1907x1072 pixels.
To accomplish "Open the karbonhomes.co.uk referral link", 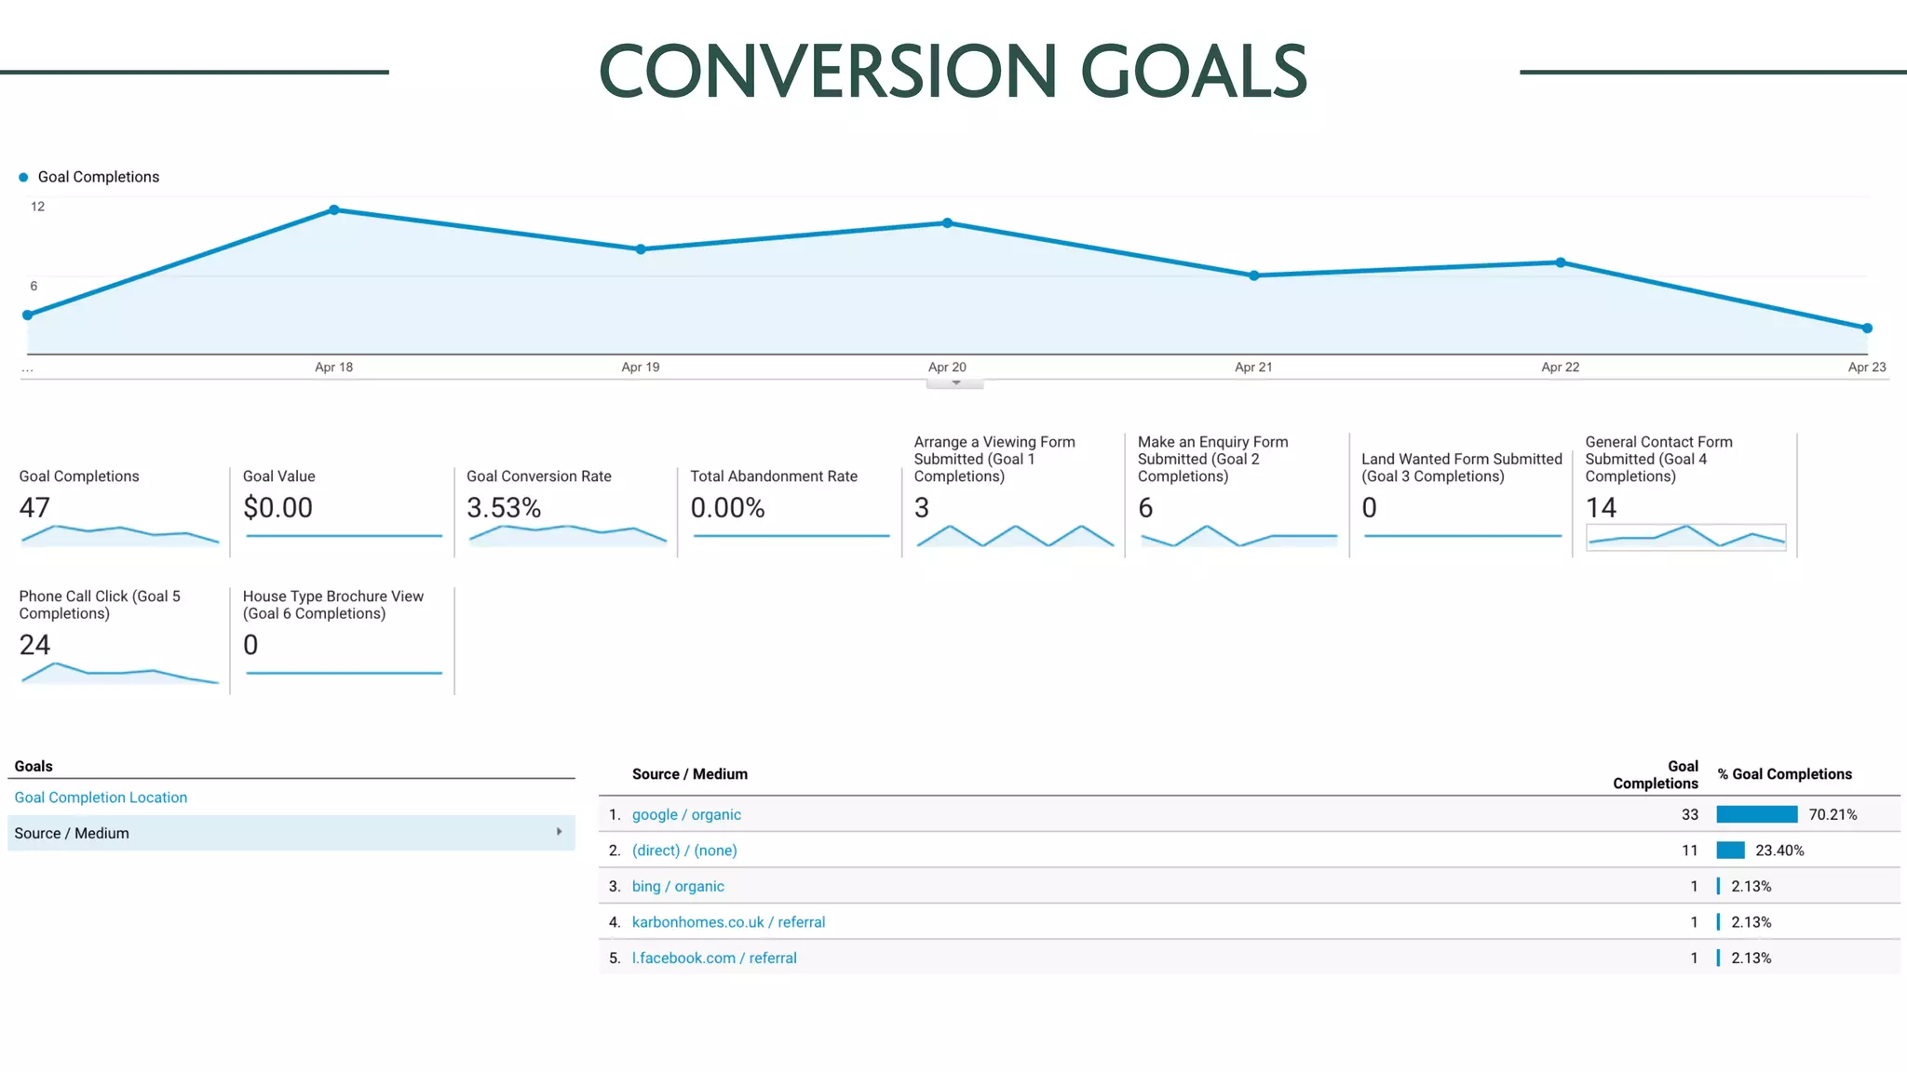I will 728,922.
